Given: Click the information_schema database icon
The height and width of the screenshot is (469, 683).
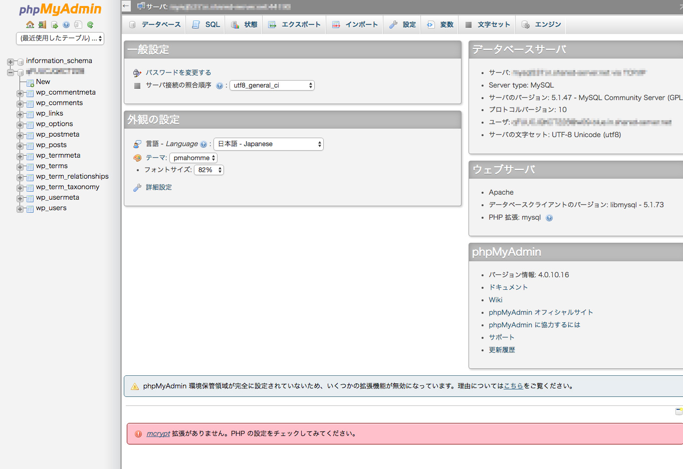Looking at the screenshot, I should point(21,62).
